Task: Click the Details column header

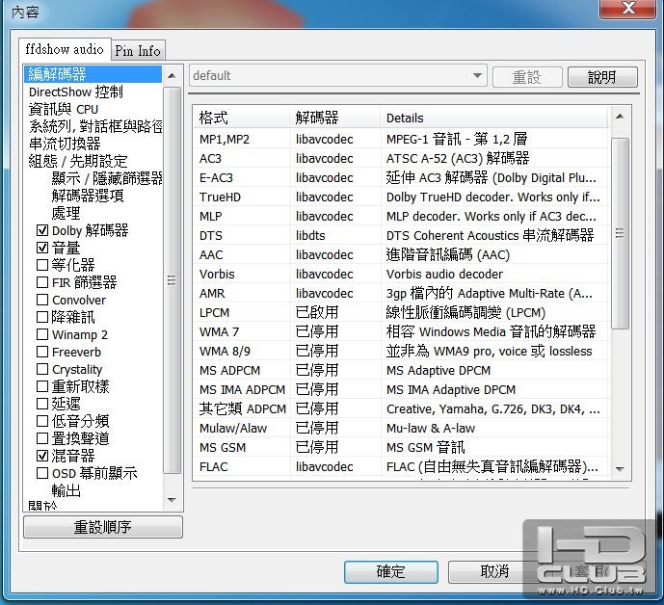Action: coord(494,118)
